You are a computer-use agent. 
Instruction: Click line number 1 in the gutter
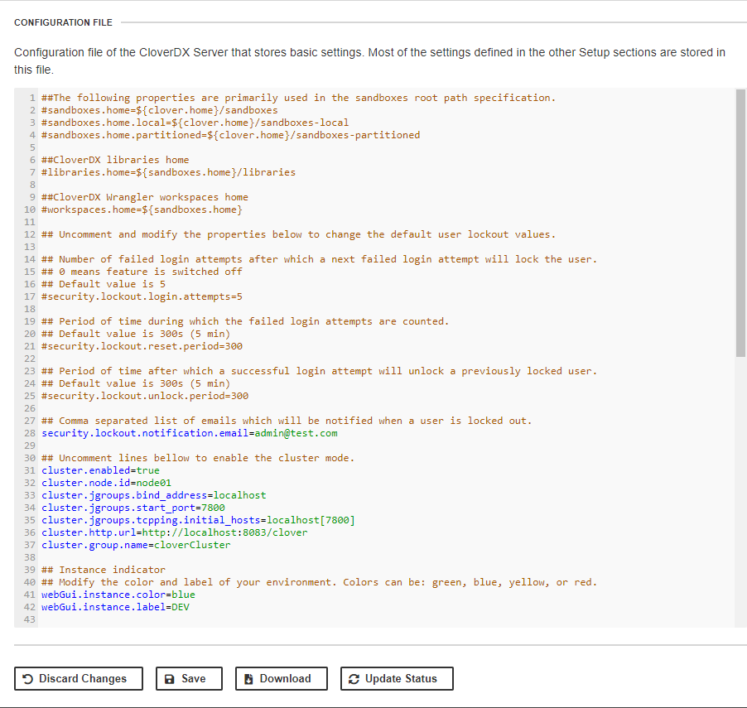(32, 97)
